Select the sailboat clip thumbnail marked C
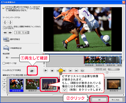The image size is (126, 103). (x=49, y=84)
